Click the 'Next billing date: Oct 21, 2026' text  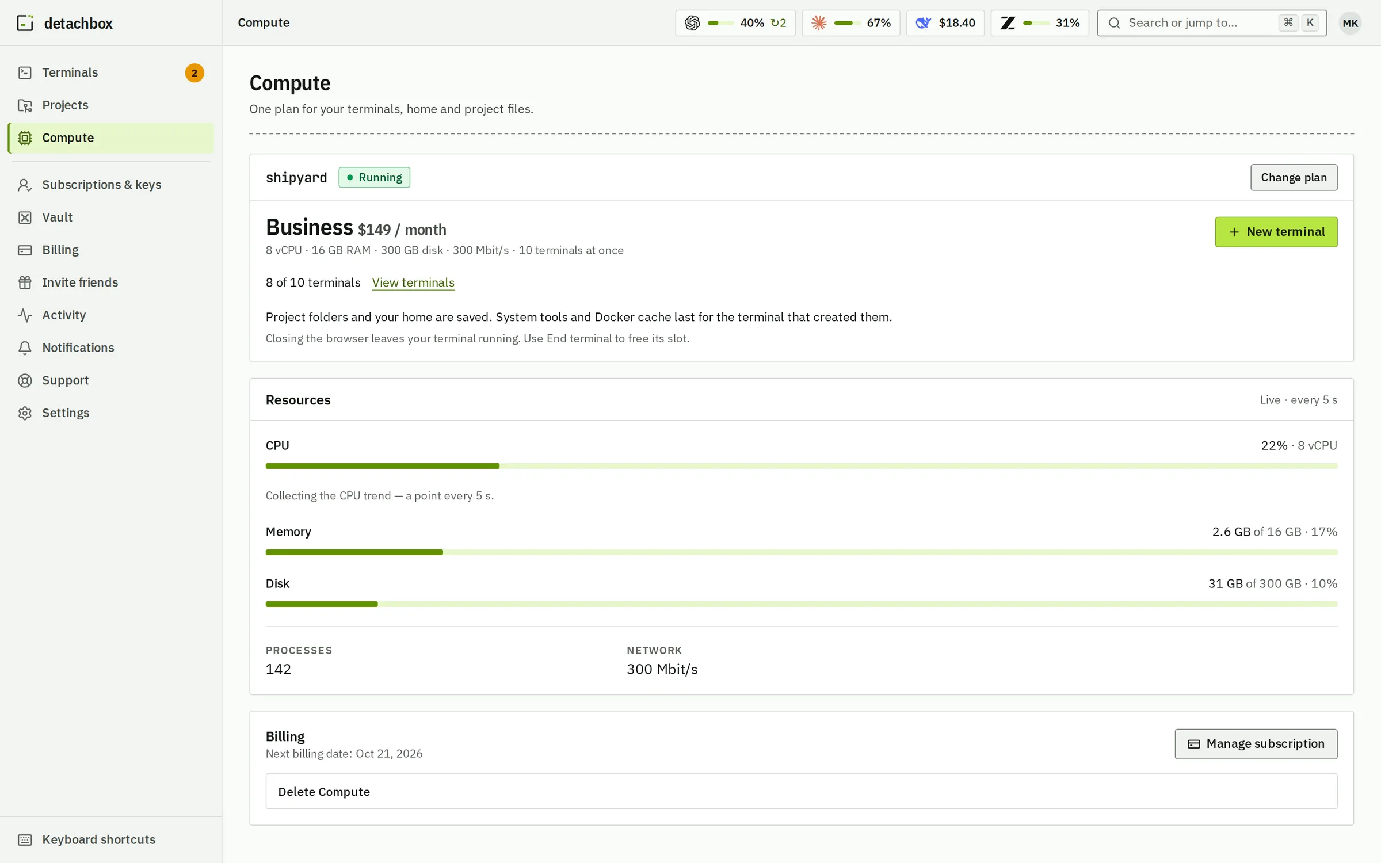coord(344,754)
